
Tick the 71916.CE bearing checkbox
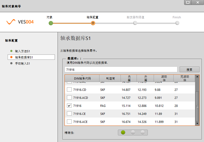pos(69,114)
